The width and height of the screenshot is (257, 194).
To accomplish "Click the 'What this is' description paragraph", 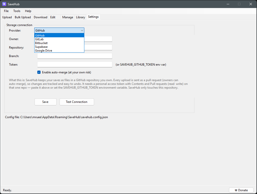I will 98,84.
